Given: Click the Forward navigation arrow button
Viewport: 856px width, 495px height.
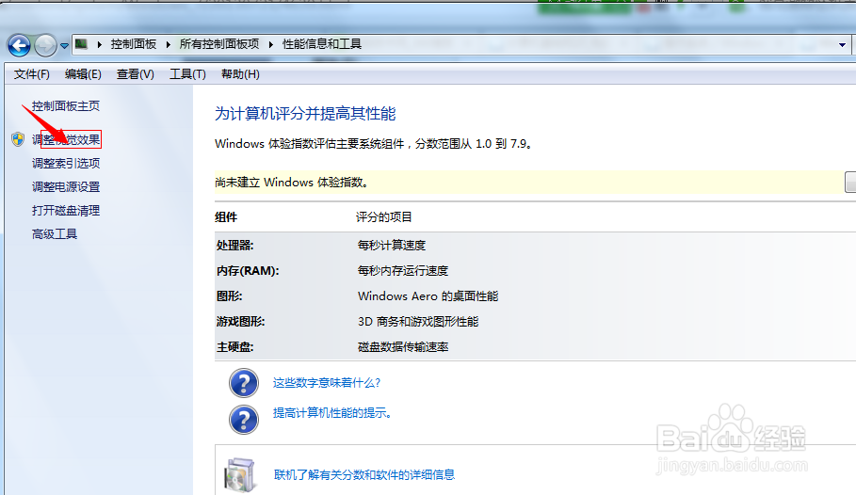Looking at the screenshot, I should [45, 45].
